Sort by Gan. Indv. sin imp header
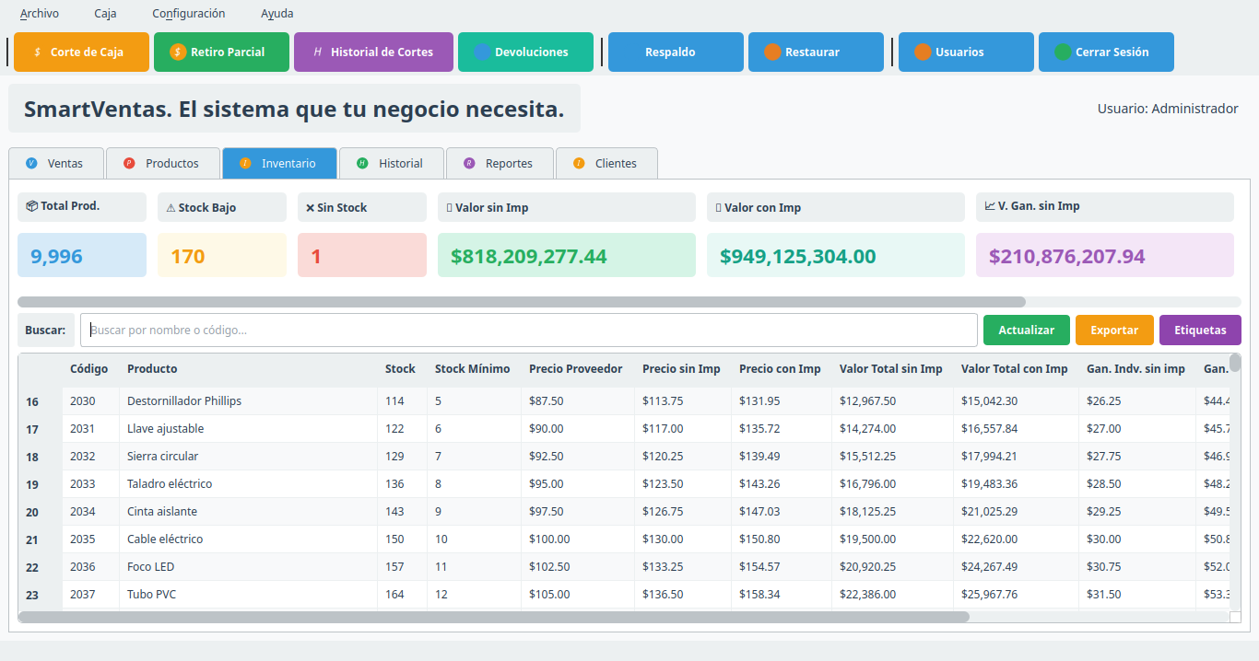Screen dimensions: 1259x661 (1135, 368)
